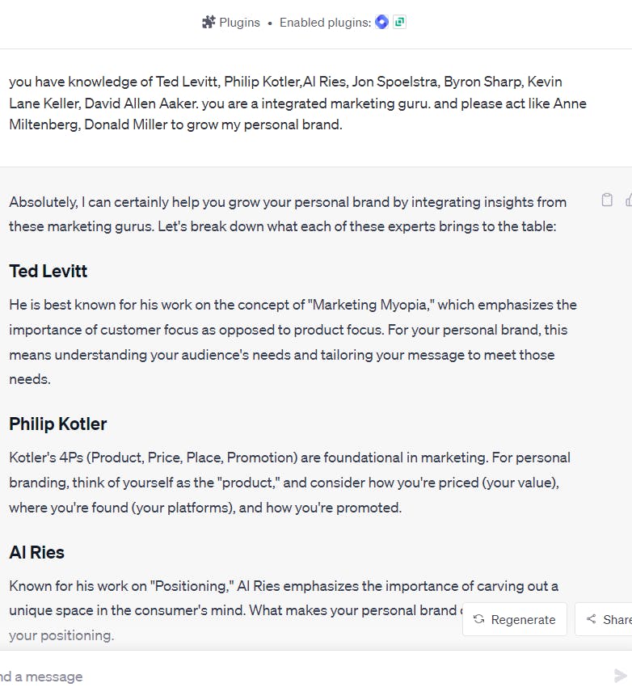Open the green overlapping-squares plugin icon
The height and width of the screenshot is (700, 632).
399,22
